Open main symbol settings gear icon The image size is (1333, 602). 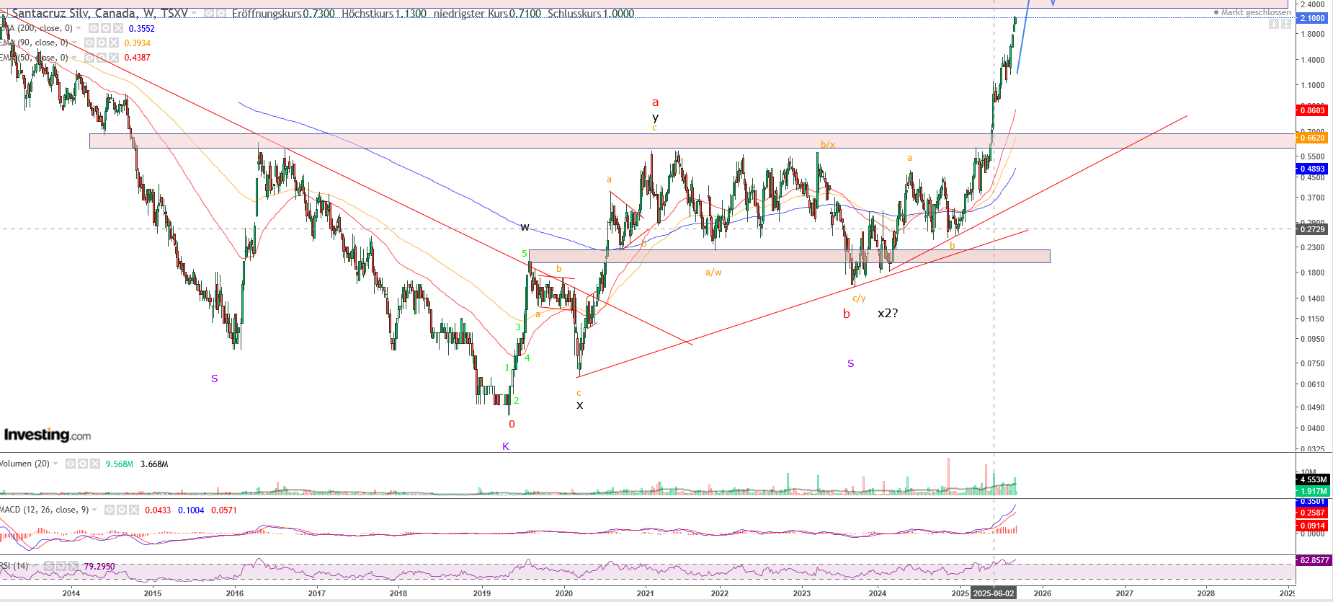[220, 13]
